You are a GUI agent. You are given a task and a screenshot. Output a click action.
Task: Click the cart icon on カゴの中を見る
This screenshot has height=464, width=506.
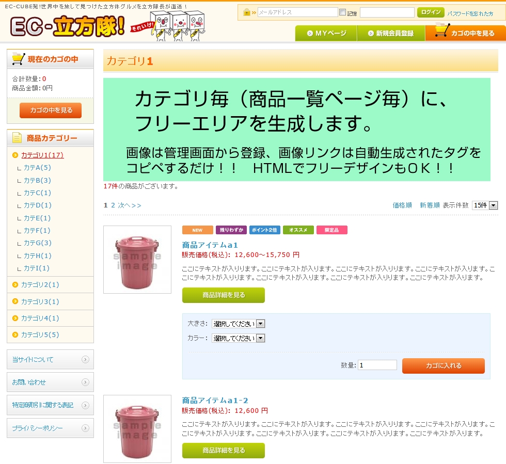pos(441,33)
